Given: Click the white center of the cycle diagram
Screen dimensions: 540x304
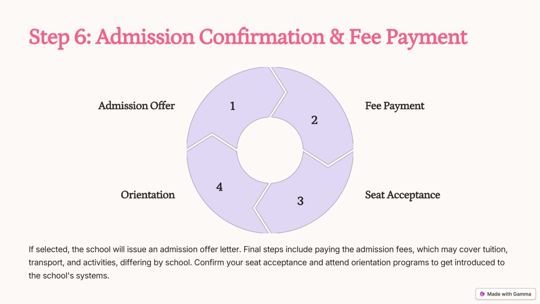Looking at the screenshot, I should click(x=270, y=150).
